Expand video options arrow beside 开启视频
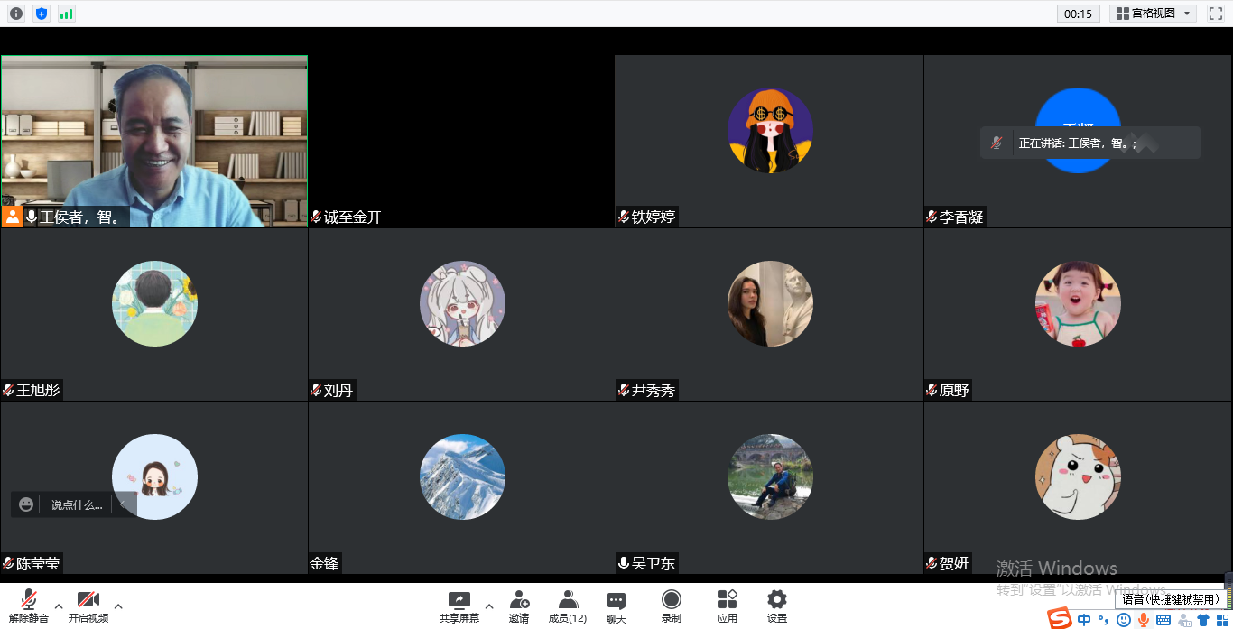 [x=118, y=606]
